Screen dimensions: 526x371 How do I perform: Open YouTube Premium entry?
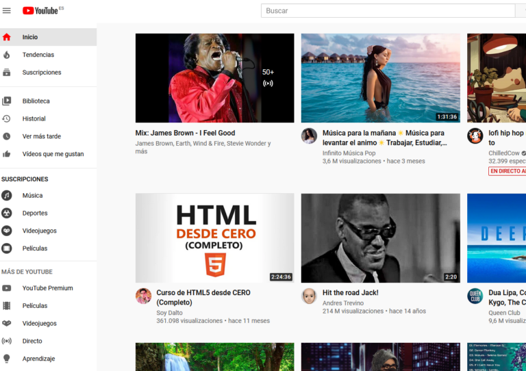49,288
